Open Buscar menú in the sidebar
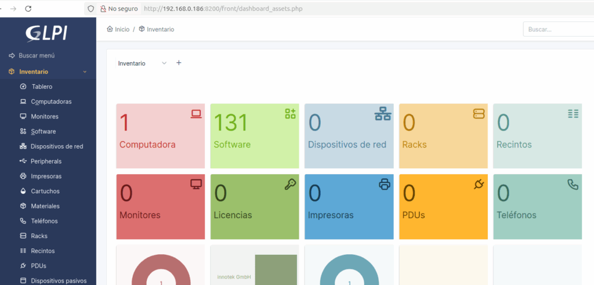This screenshot has height=285, width=594. (x=37, y=56)
